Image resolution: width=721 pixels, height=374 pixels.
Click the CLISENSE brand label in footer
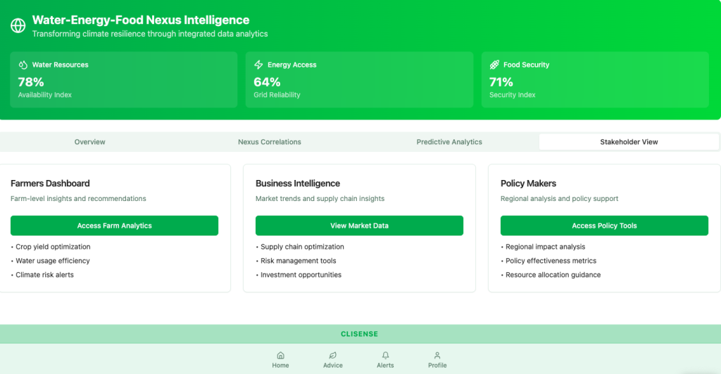click(x=360, y=334)
